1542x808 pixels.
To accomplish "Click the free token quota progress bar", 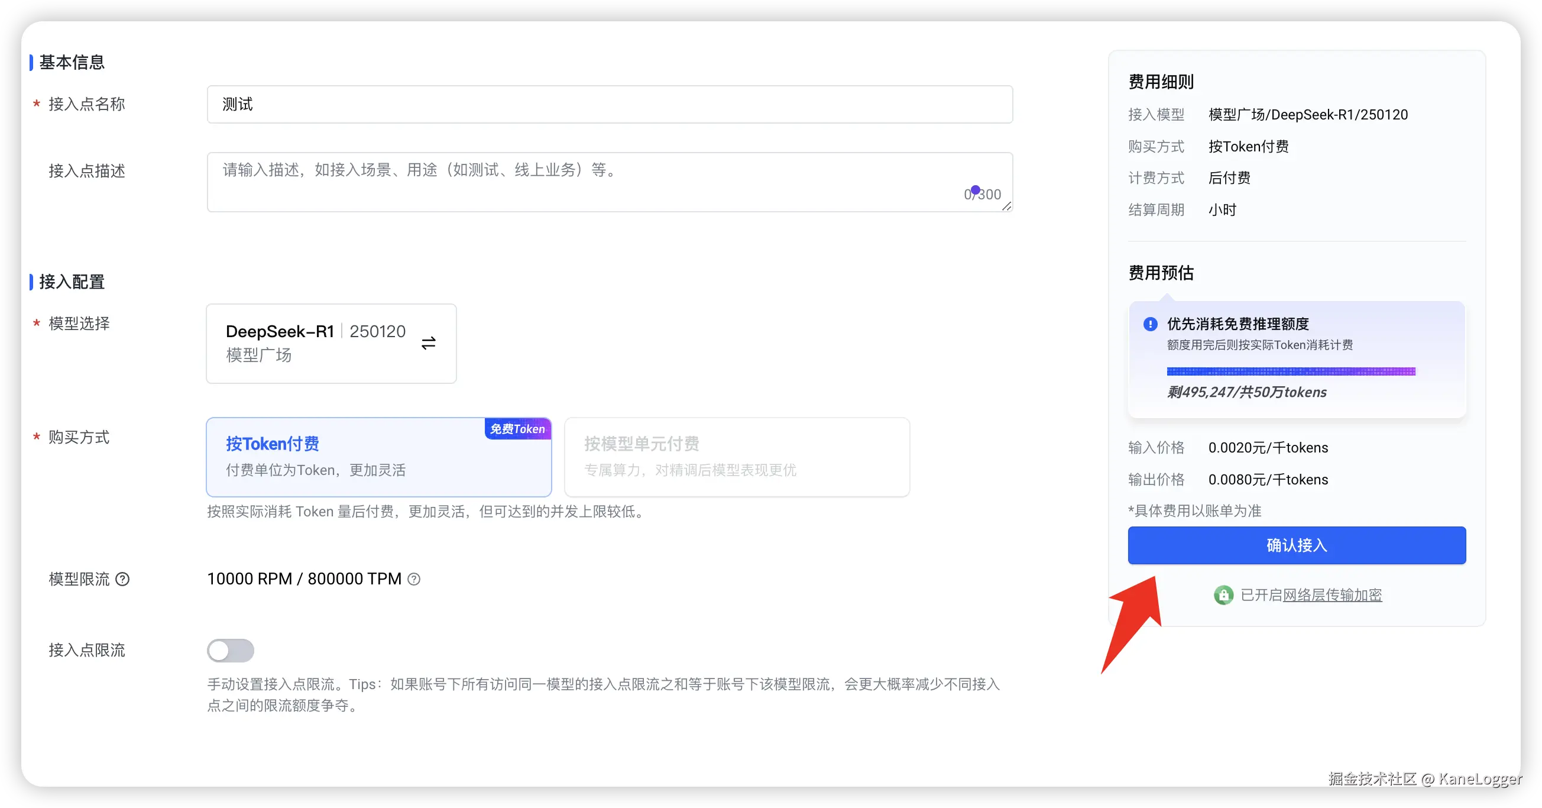I will (x=1291, y=371).
